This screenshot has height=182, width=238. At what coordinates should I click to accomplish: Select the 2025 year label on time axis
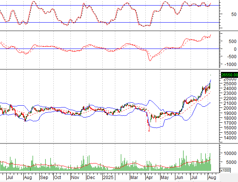pyautogui.click(x=108, y=177)
